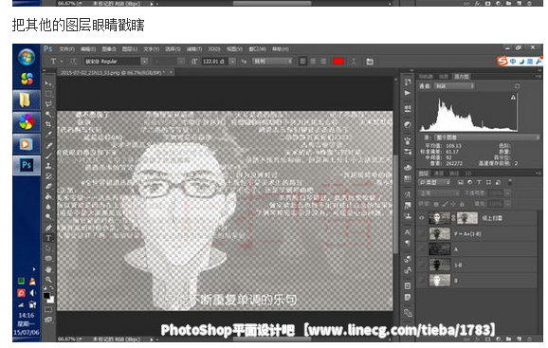Toggle the layer filtering on/off switch
548x348 pixels.
(510, 182)
